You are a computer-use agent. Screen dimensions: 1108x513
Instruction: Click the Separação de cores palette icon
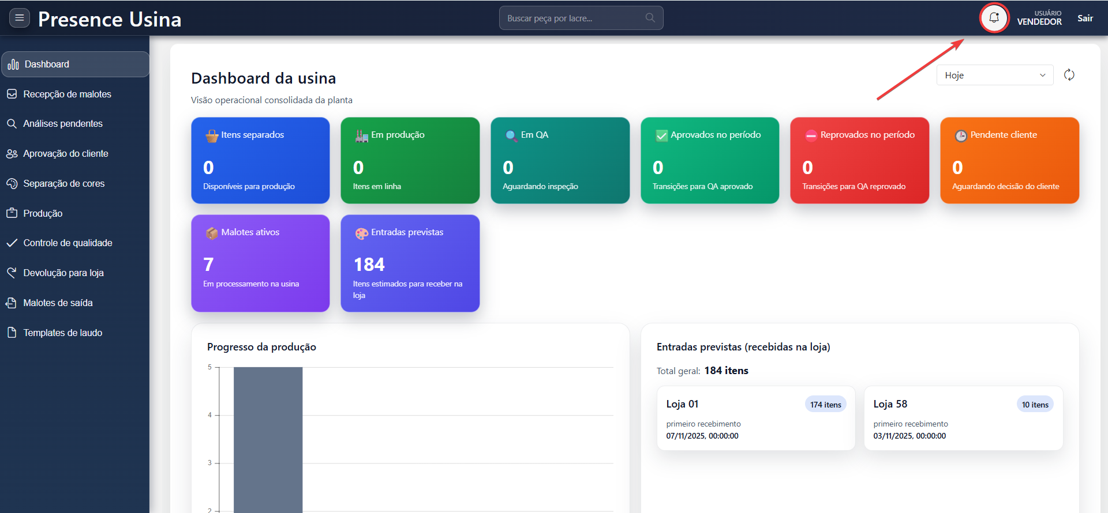click(12, 183)
